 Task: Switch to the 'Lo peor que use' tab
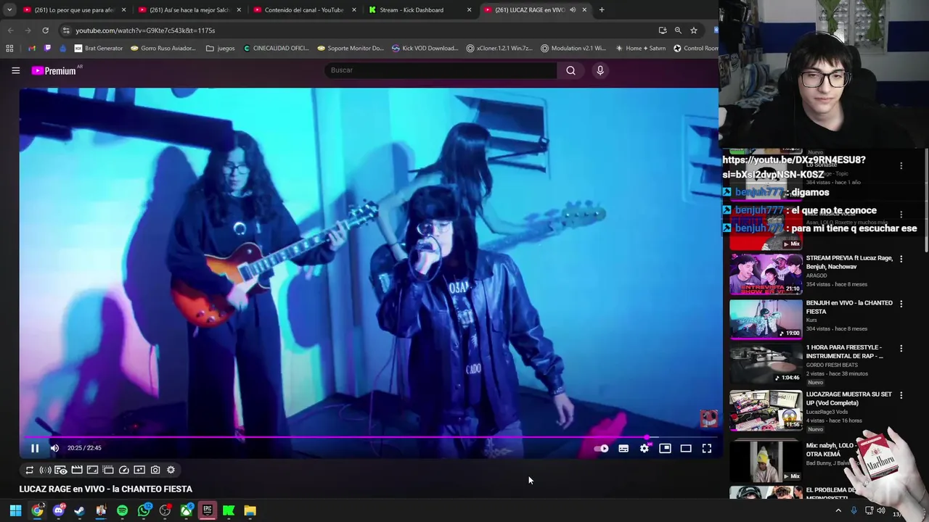coord(75,10)
